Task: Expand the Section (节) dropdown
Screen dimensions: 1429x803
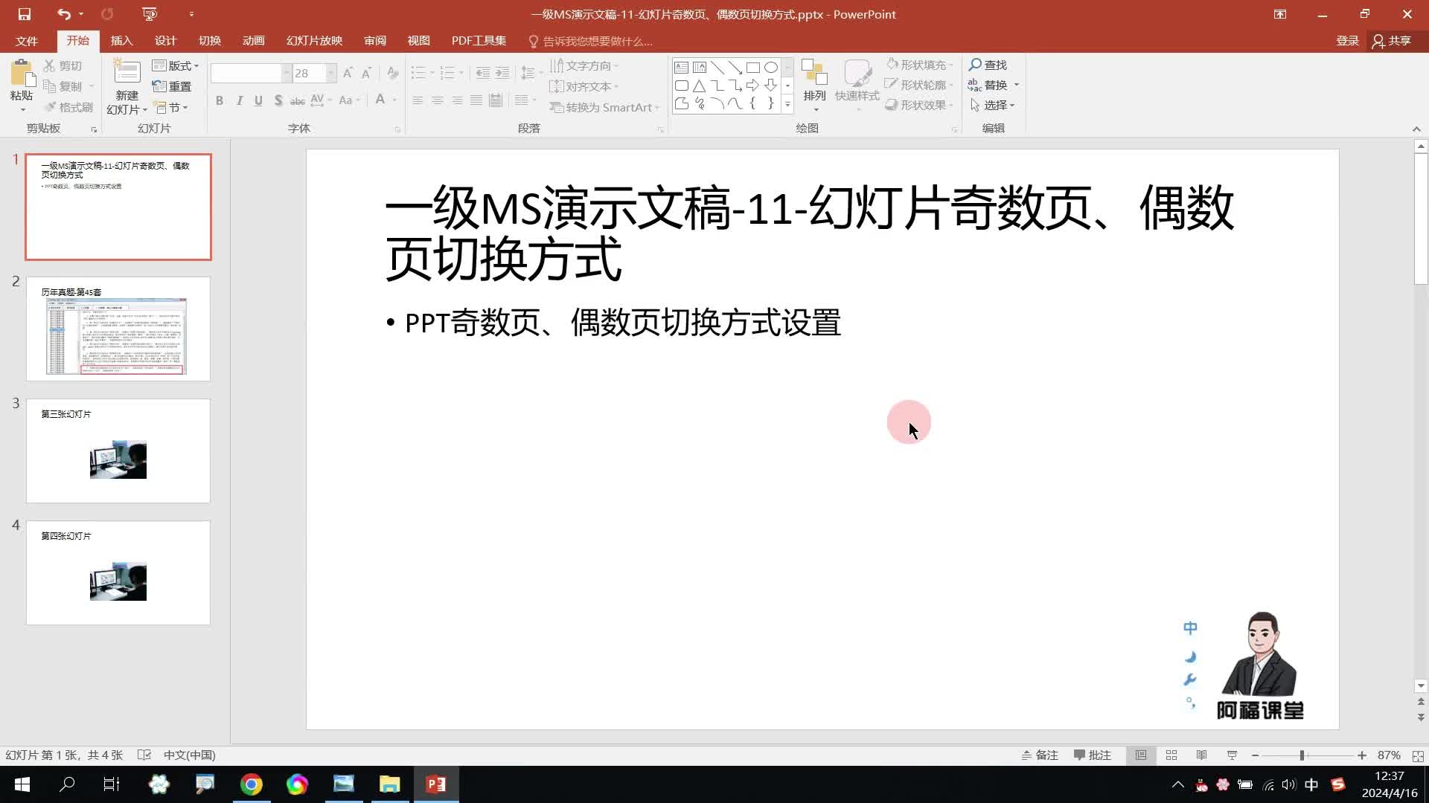Action: point(170,108)
